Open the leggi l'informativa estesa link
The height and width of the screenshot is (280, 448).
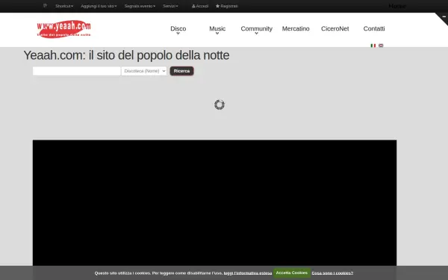click(248, 273)
